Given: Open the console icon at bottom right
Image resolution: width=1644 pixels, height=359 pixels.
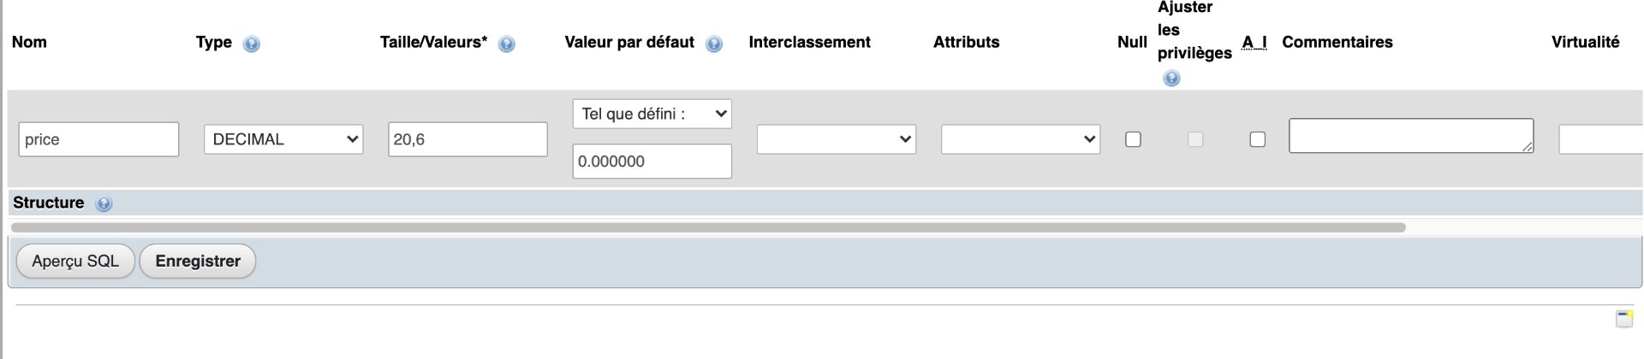Looking at the screenshot, I should (x=1624, y=319).
